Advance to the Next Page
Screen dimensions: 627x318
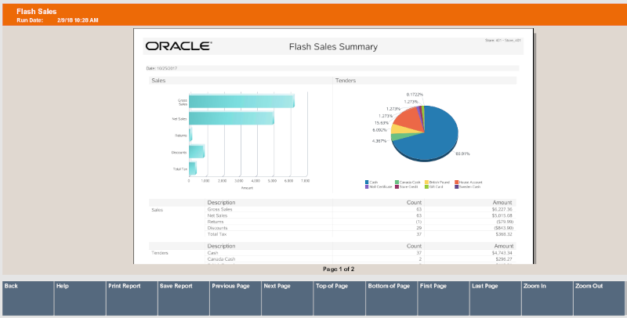coord(288,298)
